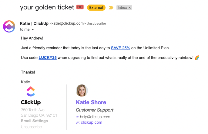This screenshot has height=134, width=208.
Task: Open the LUCKY25 promo code link
Action: 48,57
